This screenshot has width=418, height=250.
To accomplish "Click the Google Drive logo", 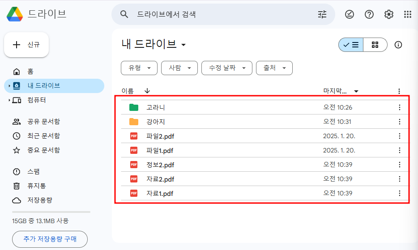I will [15, 14].
